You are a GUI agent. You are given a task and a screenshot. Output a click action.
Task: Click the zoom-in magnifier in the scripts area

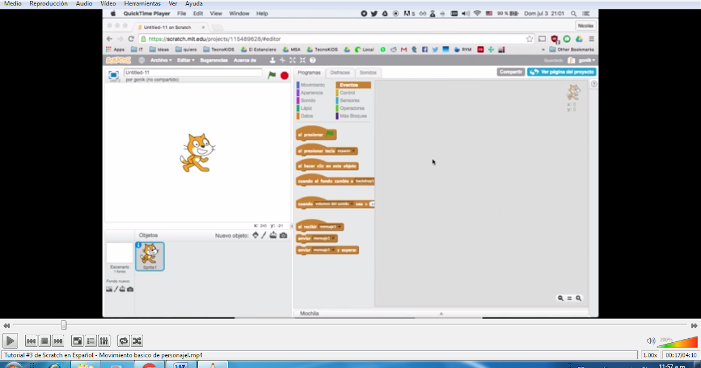(x=579, y=298)
